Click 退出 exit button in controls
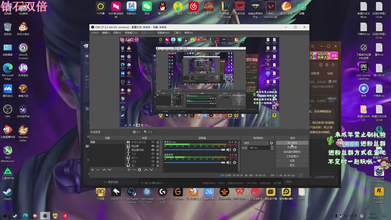 point(292,165)
